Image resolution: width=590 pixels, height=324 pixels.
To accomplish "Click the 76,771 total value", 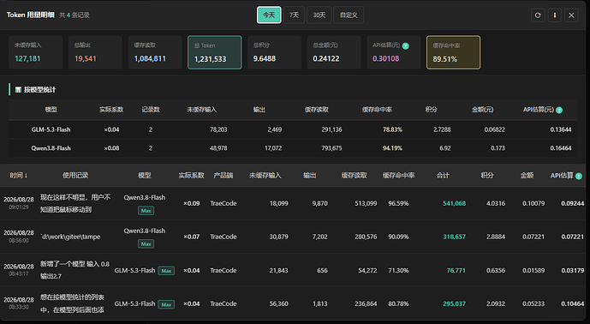I will (456, 271).
